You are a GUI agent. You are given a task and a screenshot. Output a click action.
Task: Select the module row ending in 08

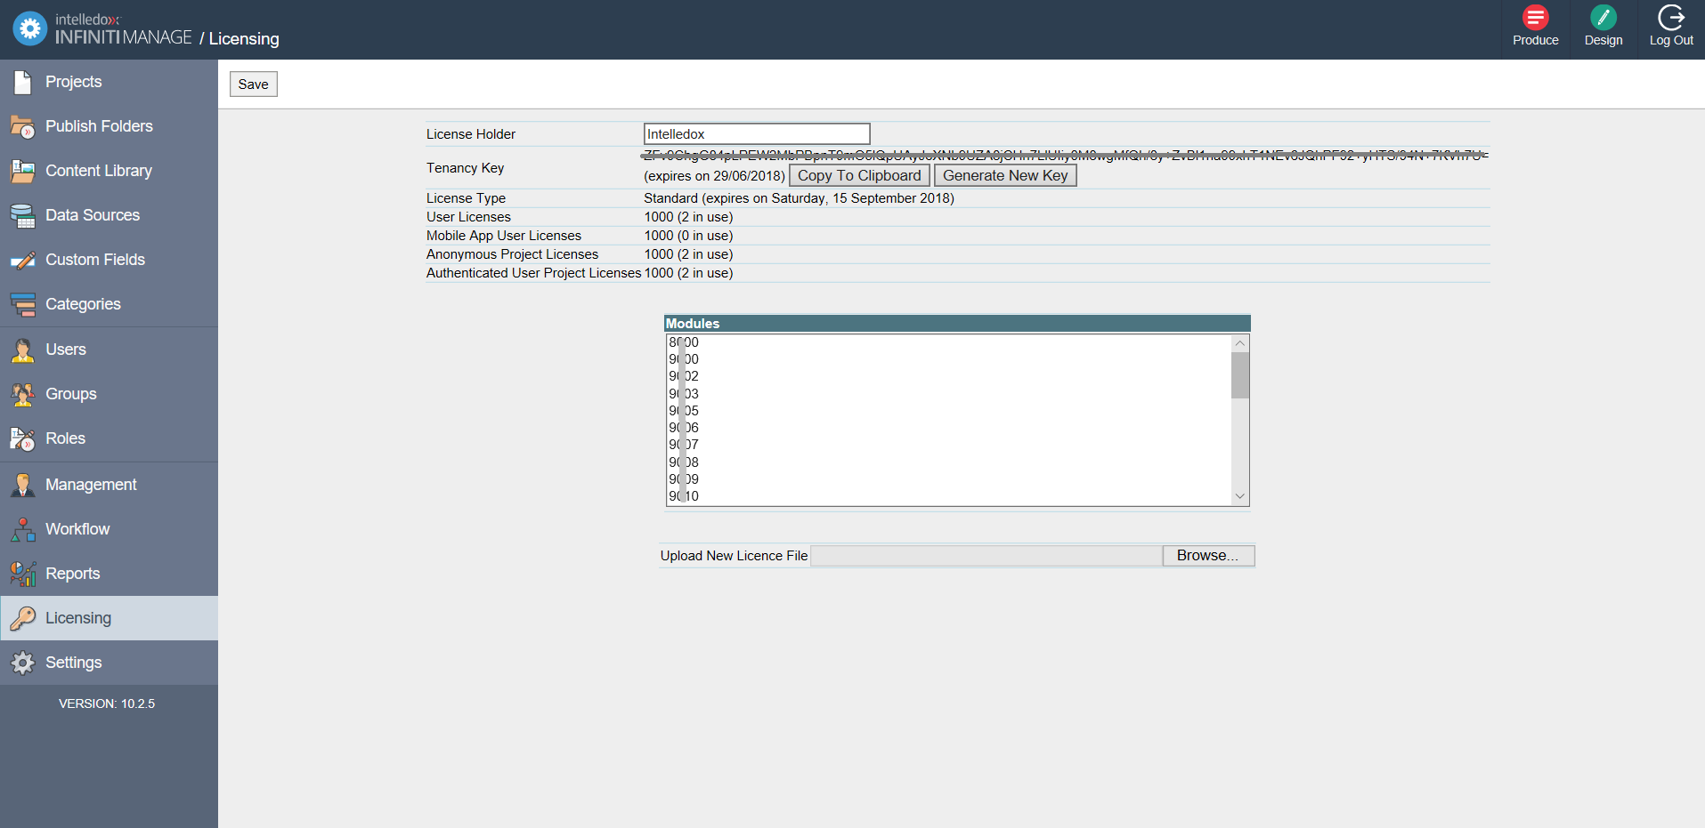948,462
